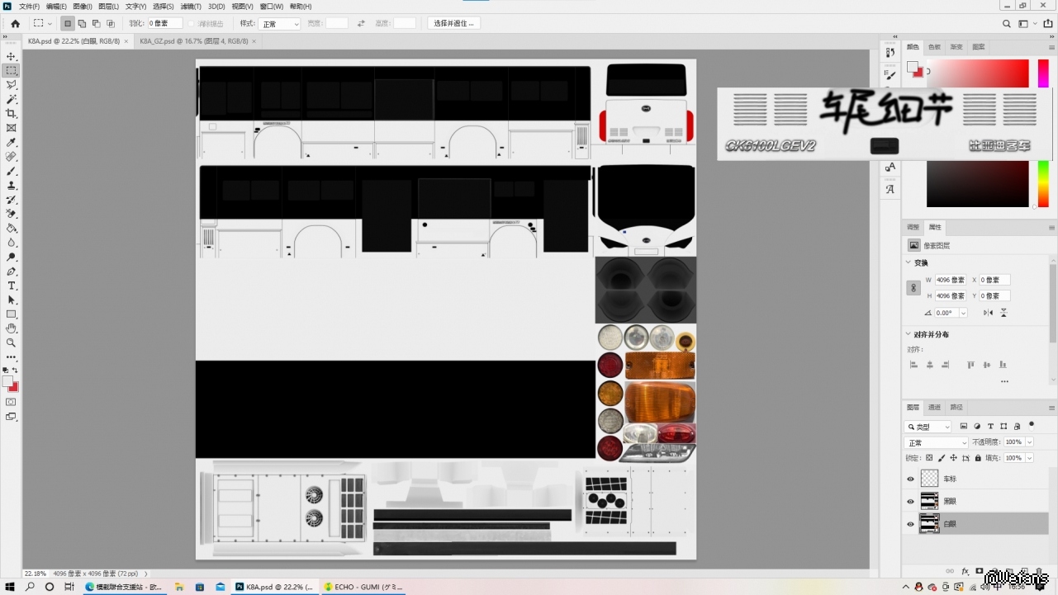The height and width of the screenshot is (595, 1058).
Task: Select the Zoom tool in toolbar
Action: pos(12,342)
